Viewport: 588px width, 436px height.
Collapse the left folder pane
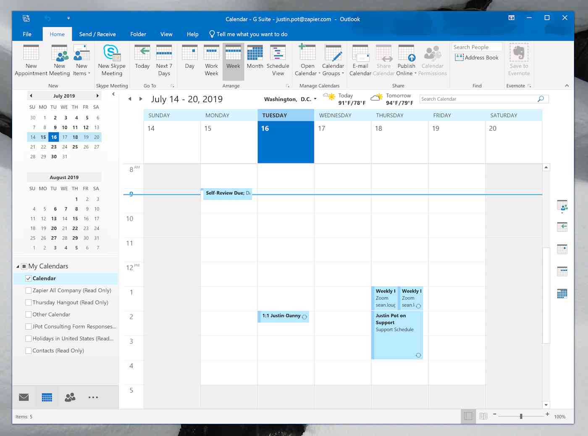pos(113,94)
